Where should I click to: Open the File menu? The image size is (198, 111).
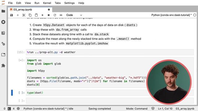click(x=10, y=3)
